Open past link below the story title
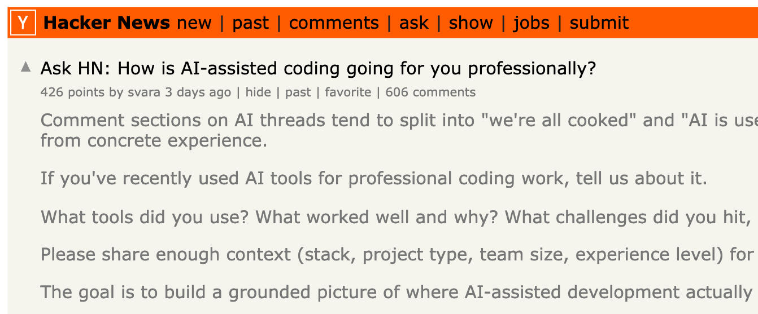Screen dimensions: 758x314 coord(298,92)
